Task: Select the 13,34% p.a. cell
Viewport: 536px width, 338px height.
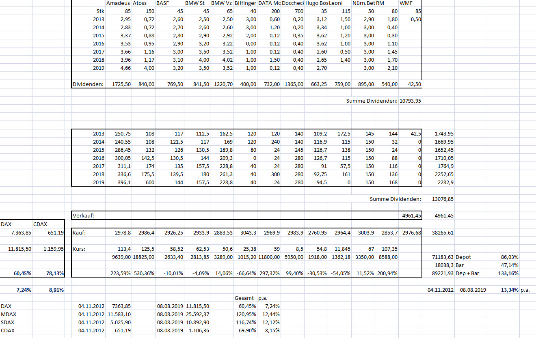Action: point(508,290)
